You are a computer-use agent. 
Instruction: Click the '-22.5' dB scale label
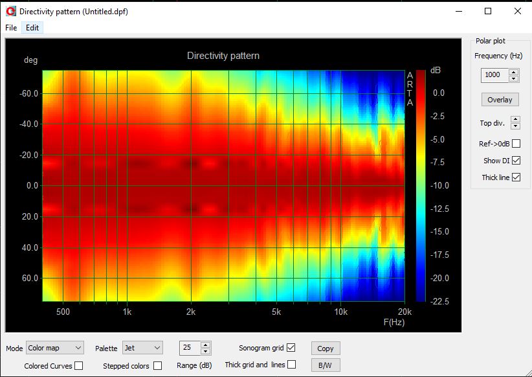pyautogui.click(x=439, y=301)
